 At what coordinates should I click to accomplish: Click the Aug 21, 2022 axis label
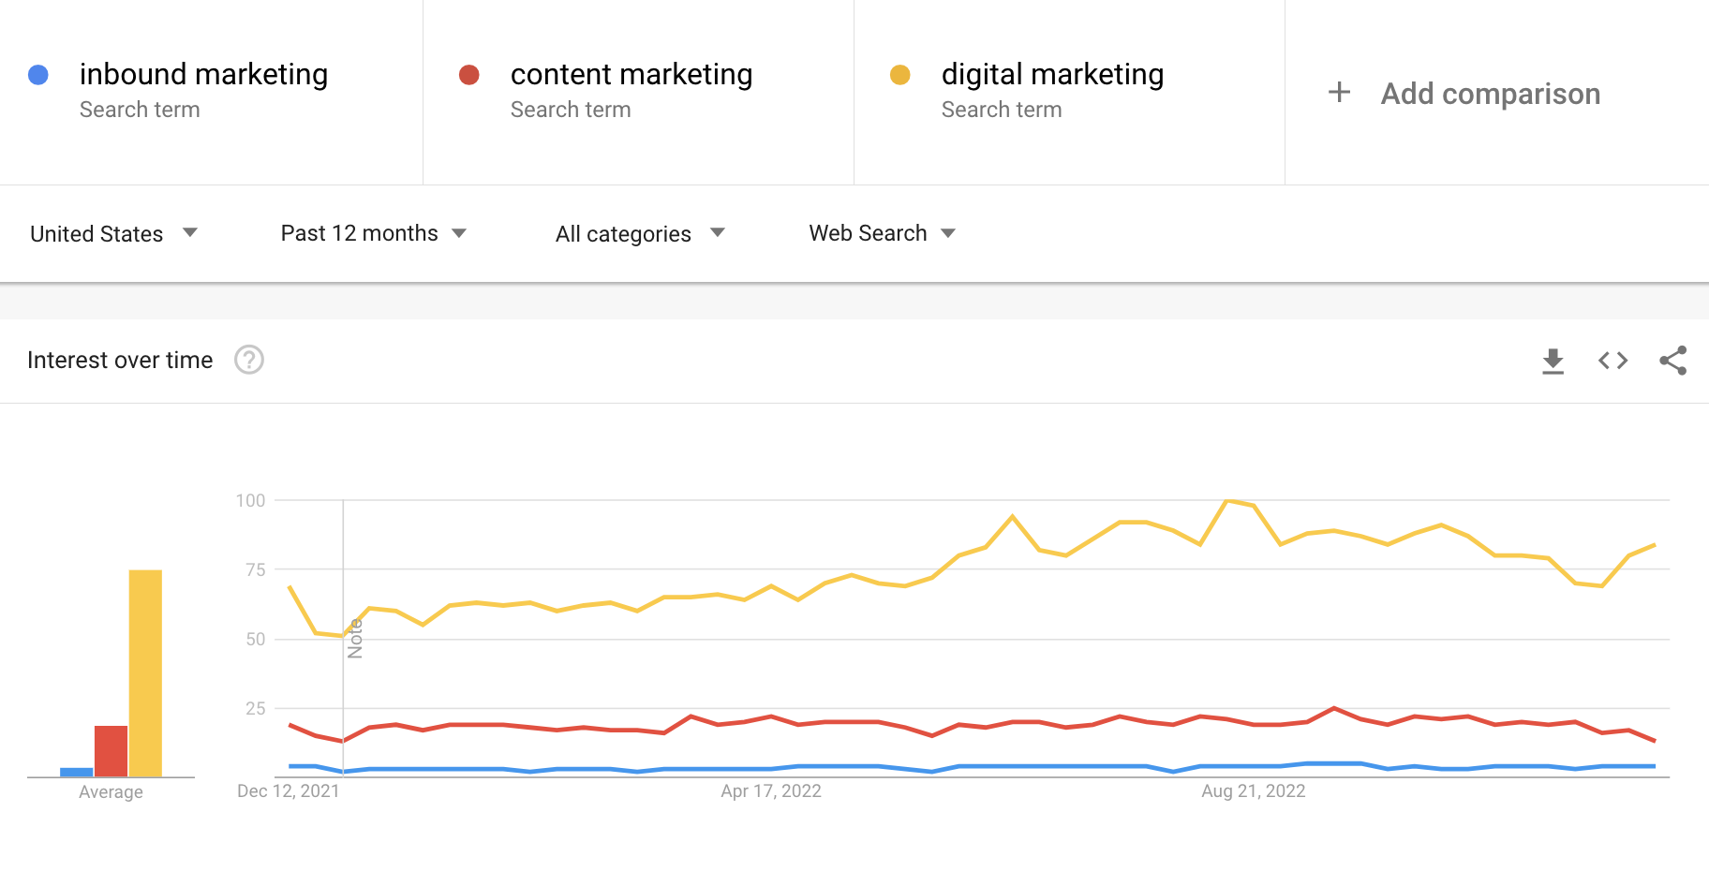[x=1253, y=790]
